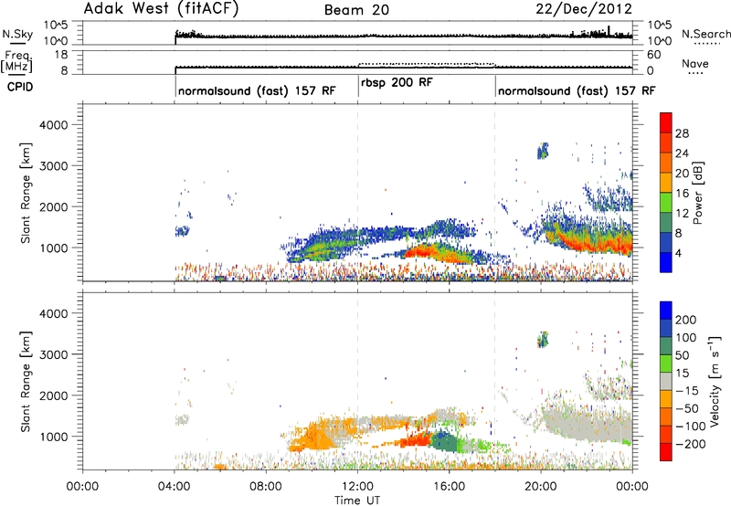Click the light green 12-16 Power colorbar segment
This screenshot has width=731, height=506.
point(666,203)
